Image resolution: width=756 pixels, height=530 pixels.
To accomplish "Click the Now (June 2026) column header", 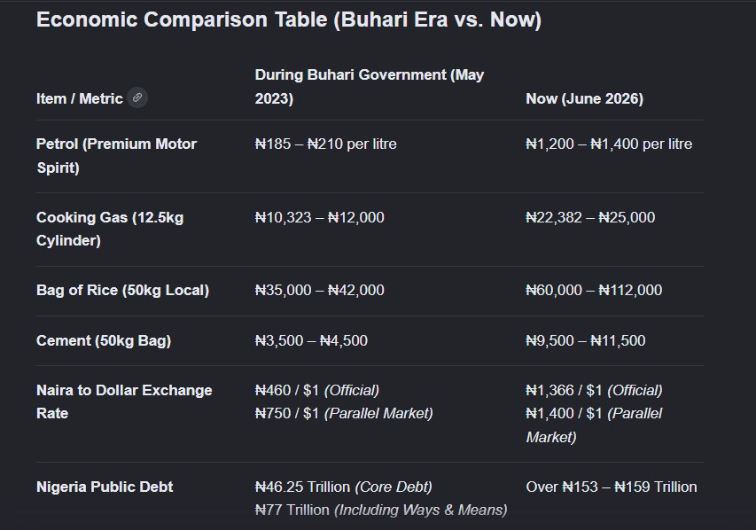I will coord(584,98).
